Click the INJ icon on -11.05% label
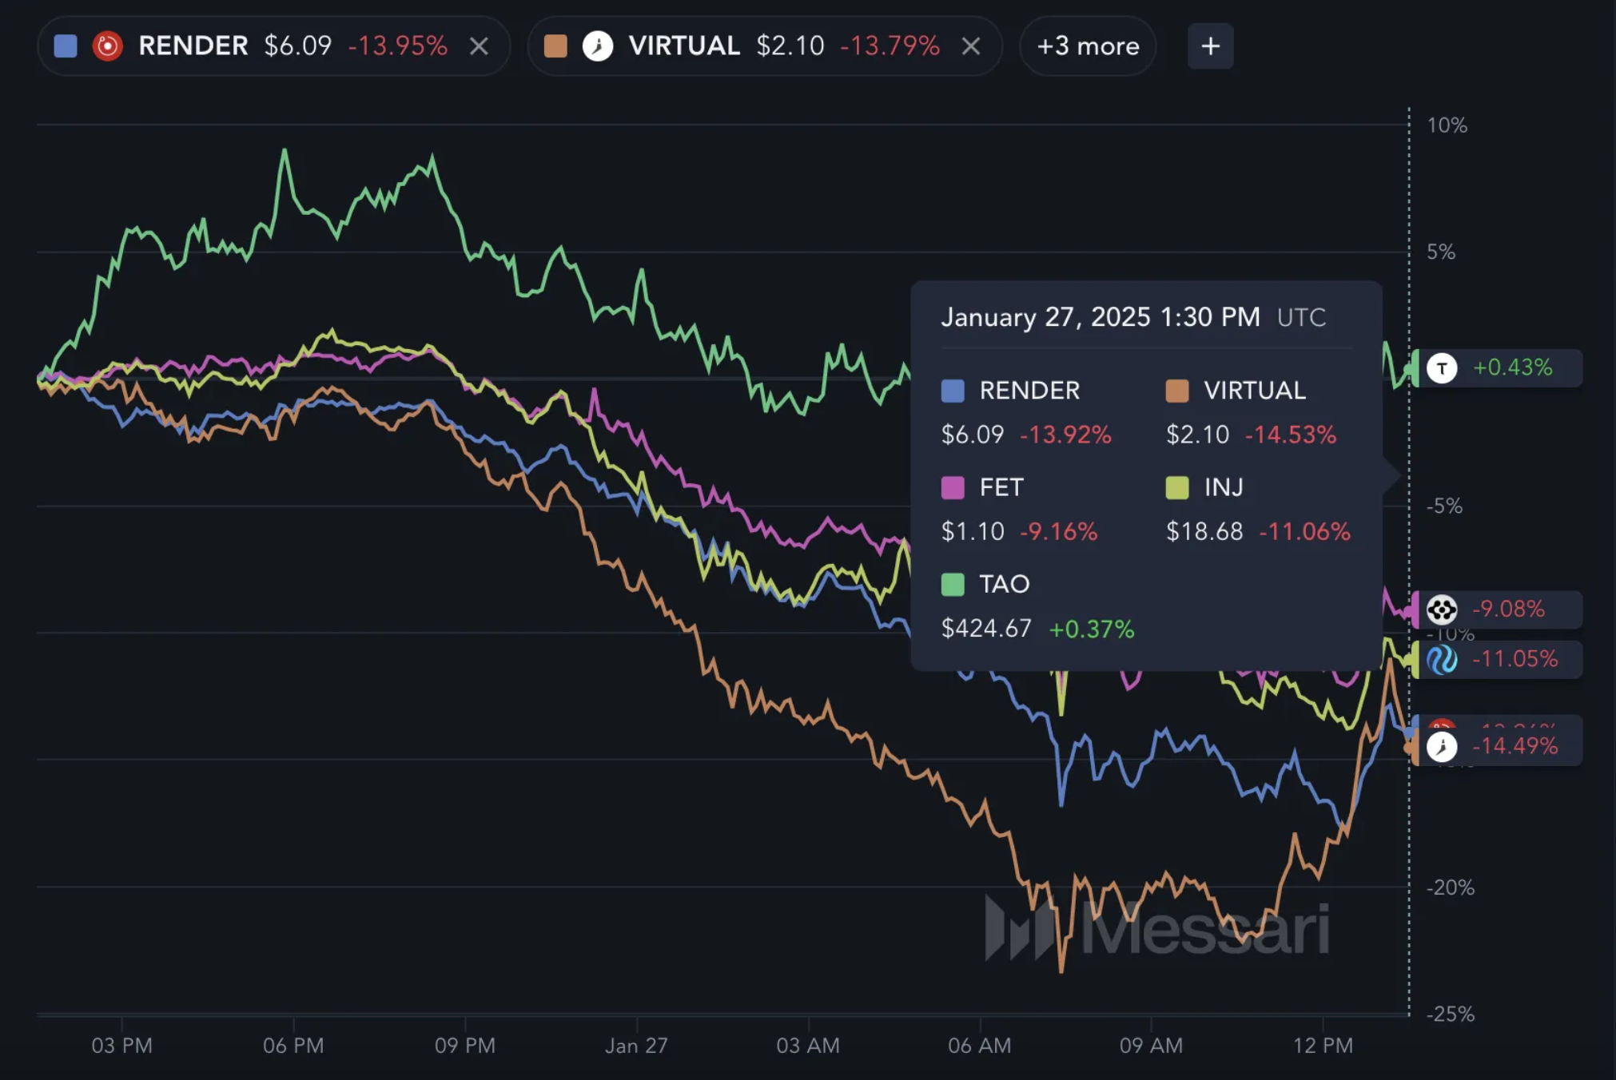Image resolution: width=1616 pixels, height=1080 pixels. [x=1442, y=659]
